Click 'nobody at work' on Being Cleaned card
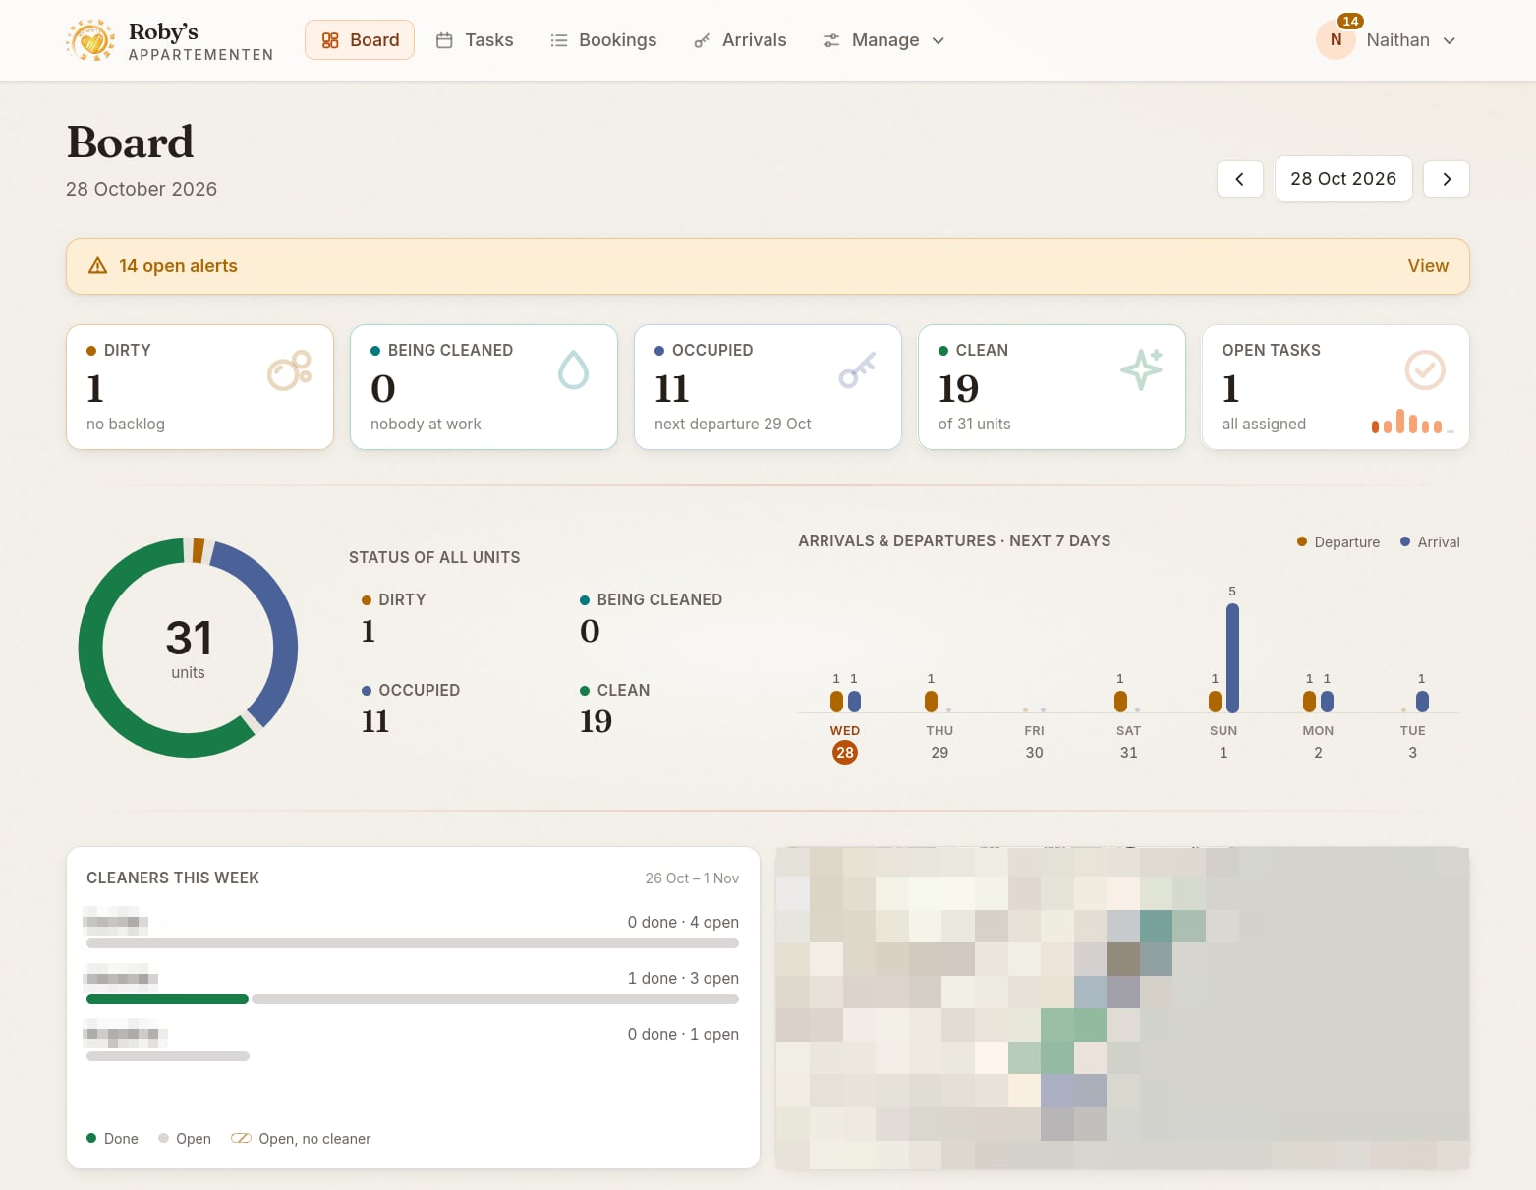The height and width of the screenshot is (1190, 1536). click(x=426, y=424)
